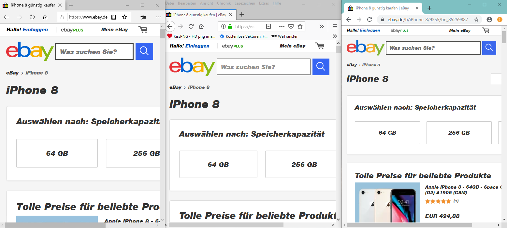Open Firefox hamburger menu

[335, 26]
